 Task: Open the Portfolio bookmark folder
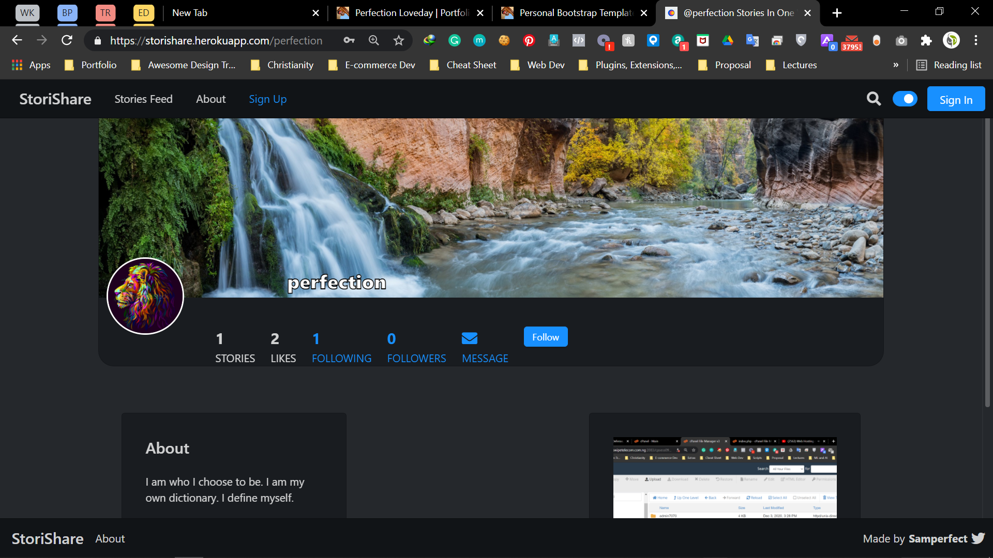[91, 65]
